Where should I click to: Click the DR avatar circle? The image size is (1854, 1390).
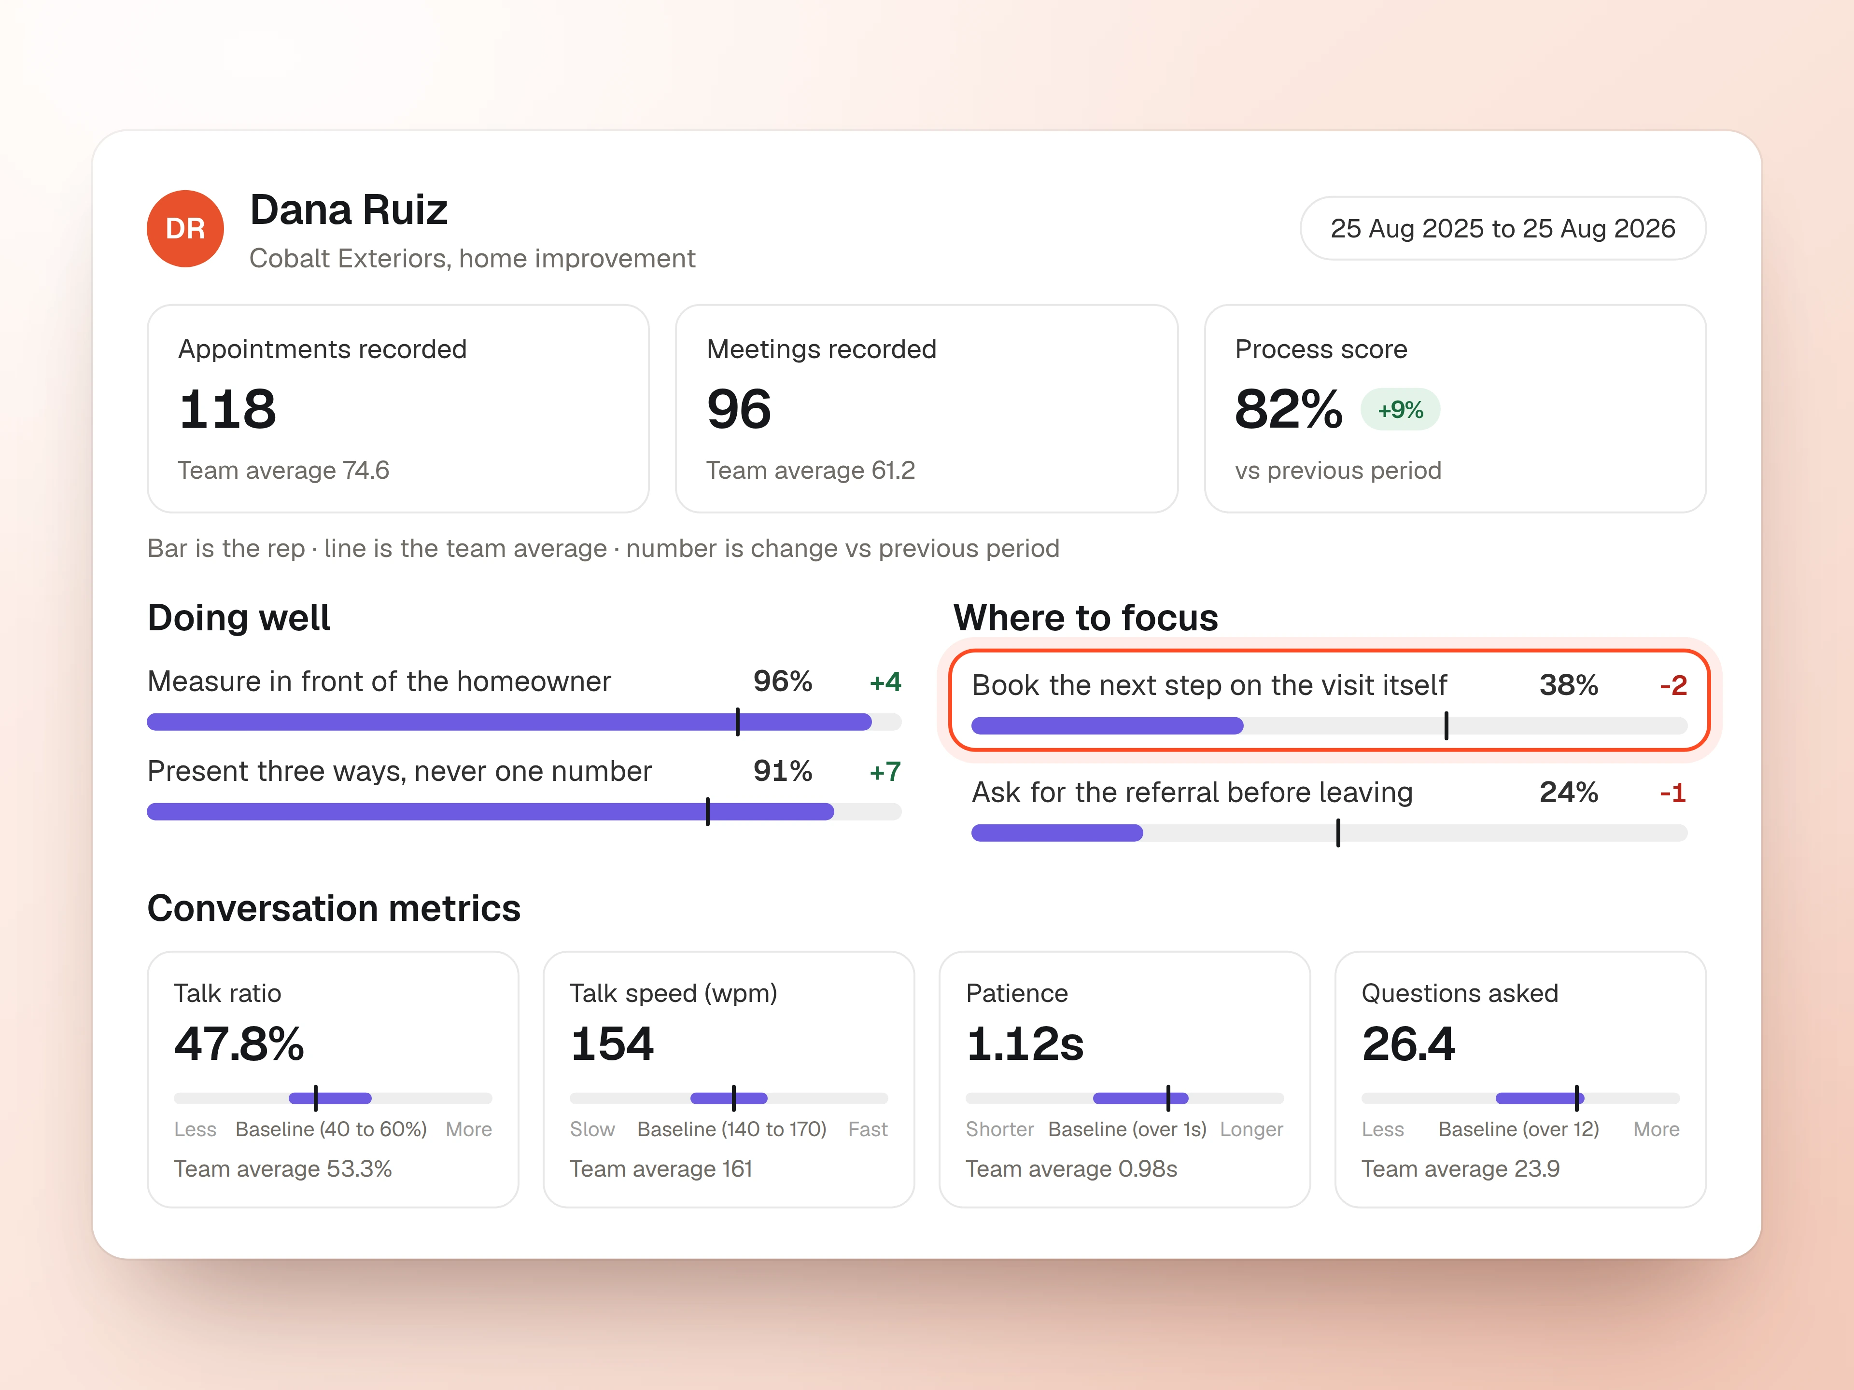[x=185, y=229]
